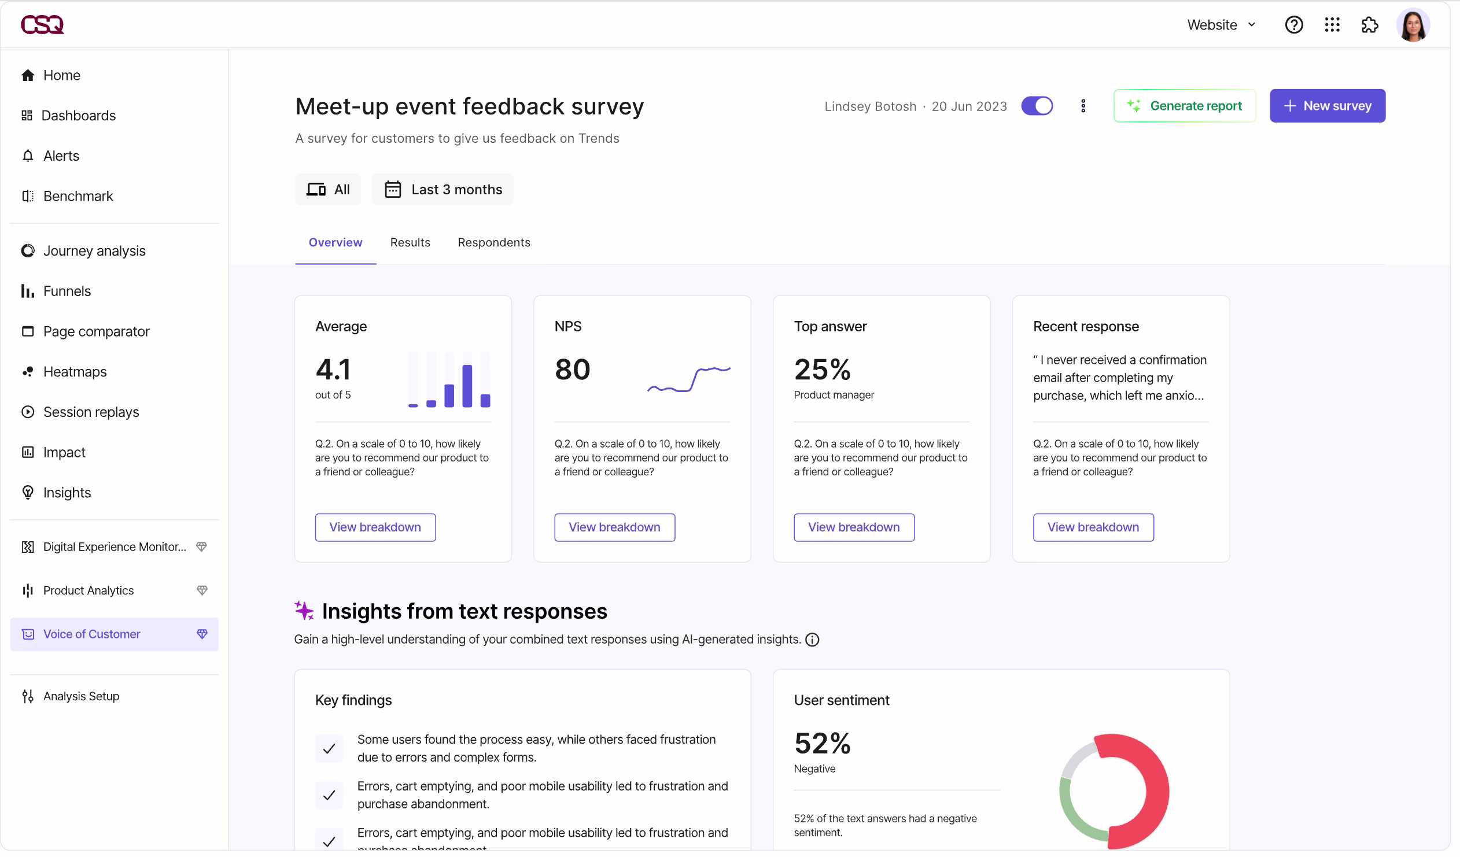
Task: Check the second key finding checkbox
Action: (x=329, y=796)
